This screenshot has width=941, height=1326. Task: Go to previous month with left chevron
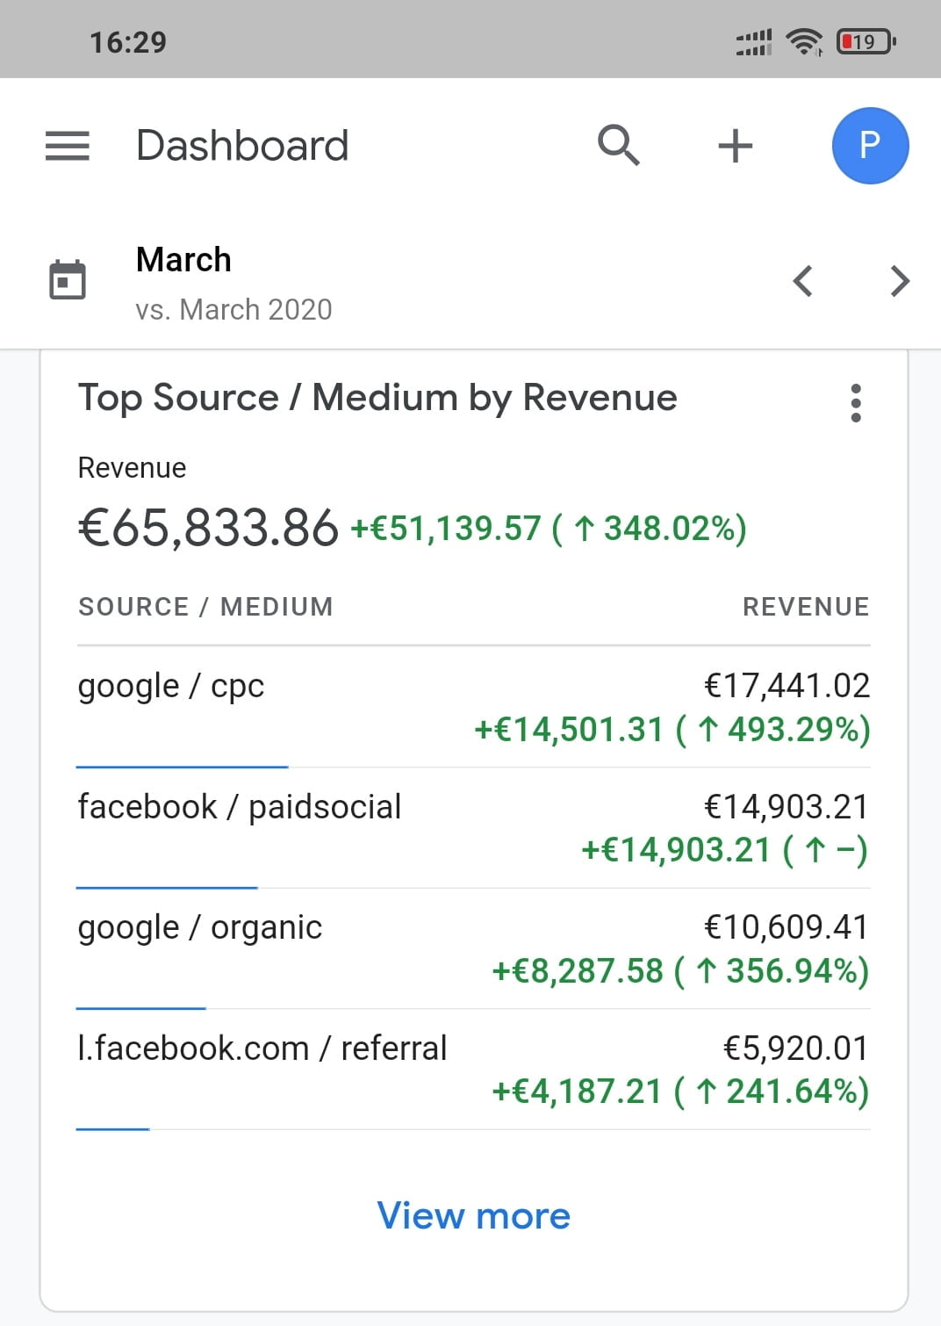802,281
